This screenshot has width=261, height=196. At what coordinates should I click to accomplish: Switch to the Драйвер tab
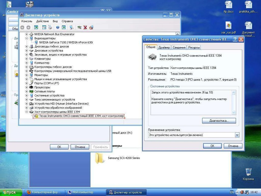point(164,47)
